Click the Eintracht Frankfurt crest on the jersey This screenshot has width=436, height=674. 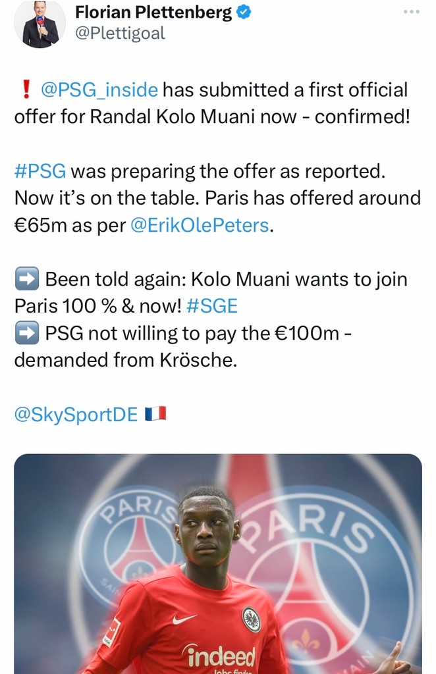tap(250, 619)
